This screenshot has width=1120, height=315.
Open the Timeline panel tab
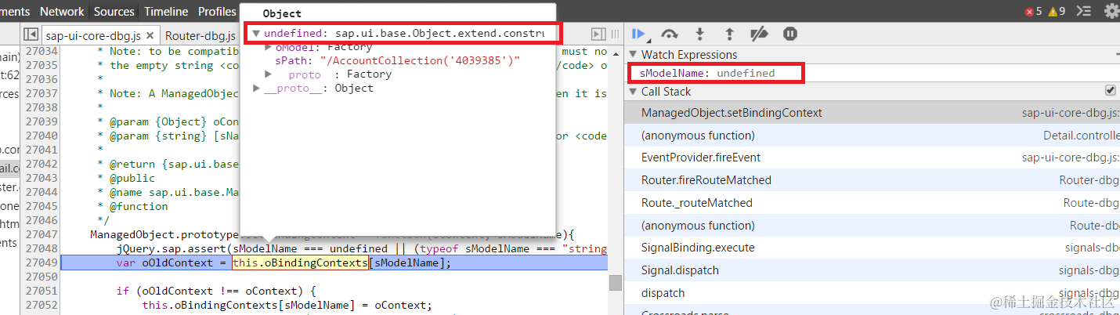[x=166, y=11]
